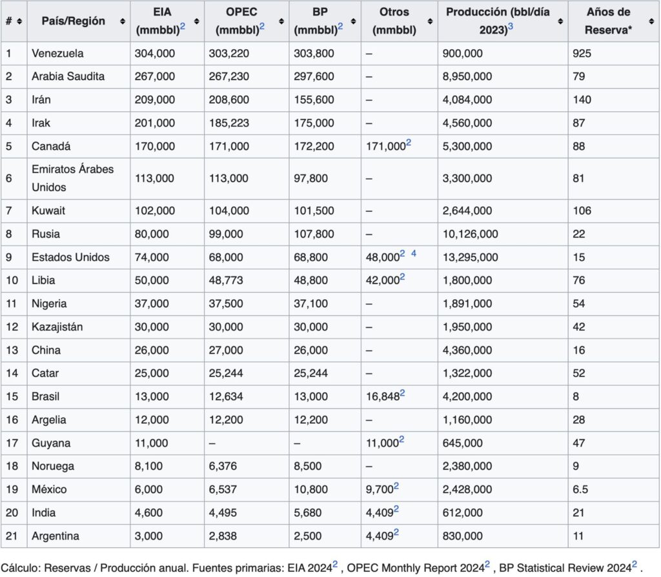
Task: Open footnote 3 in Producción header
Action: point(511,26)
